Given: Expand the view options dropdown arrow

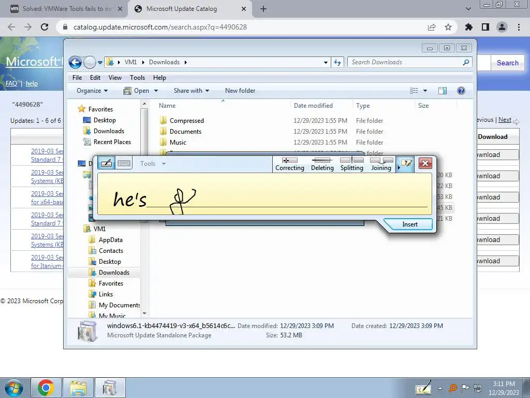Looking at the screenshot, I should 425,91.
